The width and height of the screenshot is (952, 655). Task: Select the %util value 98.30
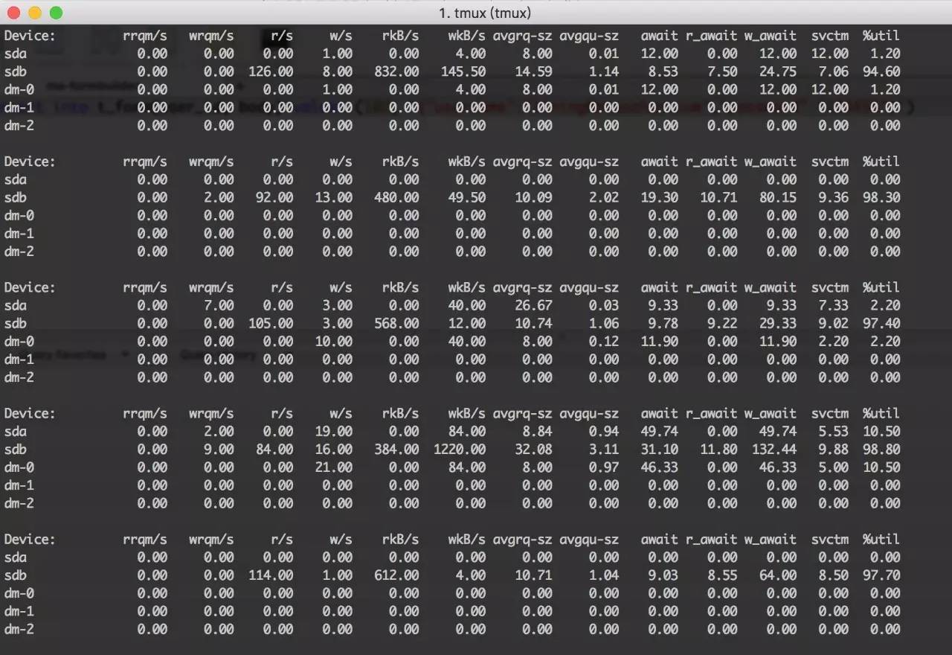point(882,197)
